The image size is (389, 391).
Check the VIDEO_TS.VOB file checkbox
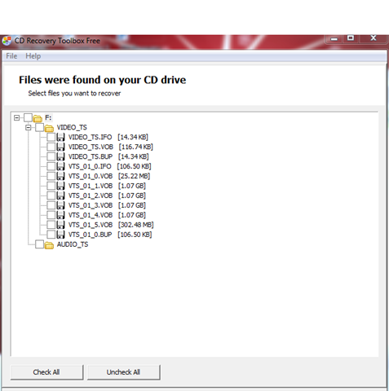click(x=51, y=147)
